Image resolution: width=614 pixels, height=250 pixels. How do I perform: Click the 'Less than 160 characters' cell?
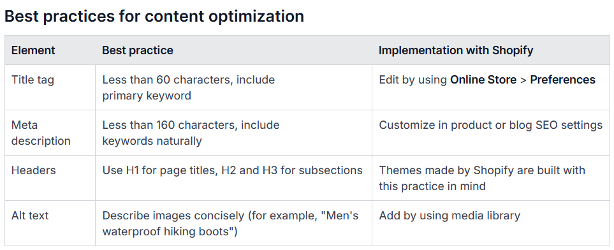234,133
